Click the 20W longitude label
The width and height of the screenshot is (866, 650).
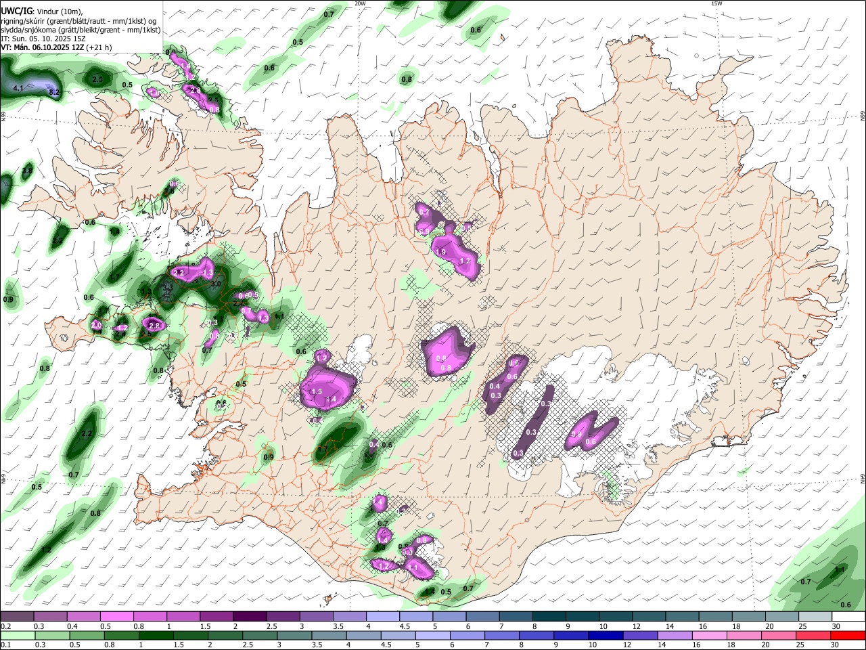pos(360,3)
